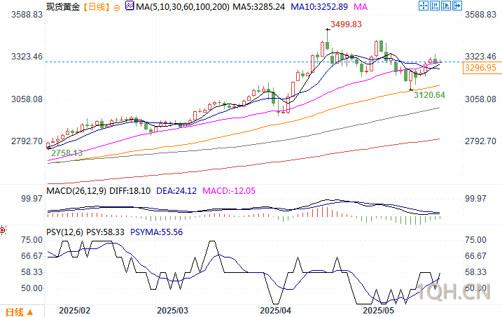Click the orange circled-plus icon beside 日线
This screenshot has height=317, width=502.
117,8
